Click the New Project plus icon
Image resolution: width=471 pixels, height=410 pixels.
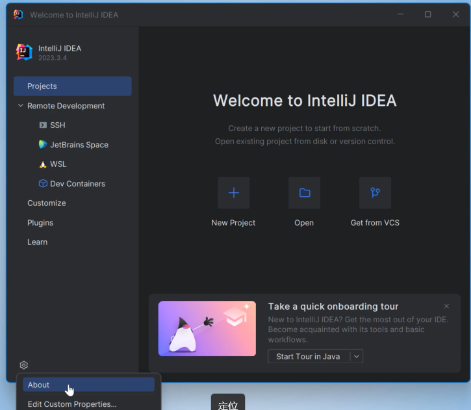tap(234, 192)
